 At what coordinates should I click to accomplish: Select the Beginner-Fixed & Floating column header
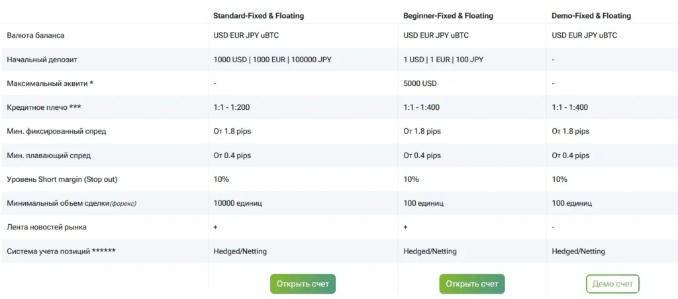(448, 16)
